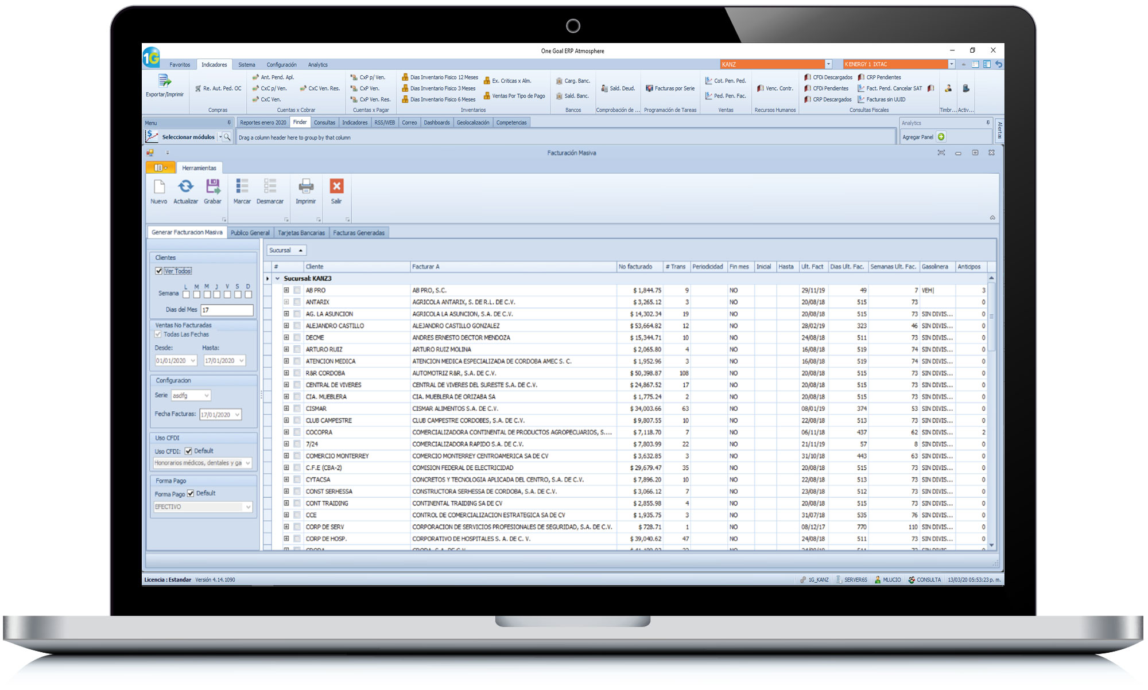Viewport: 1148px width, 690px height.
Task: Open the Tarjetas Bancarias tab
Action: [x=301, y=233]
